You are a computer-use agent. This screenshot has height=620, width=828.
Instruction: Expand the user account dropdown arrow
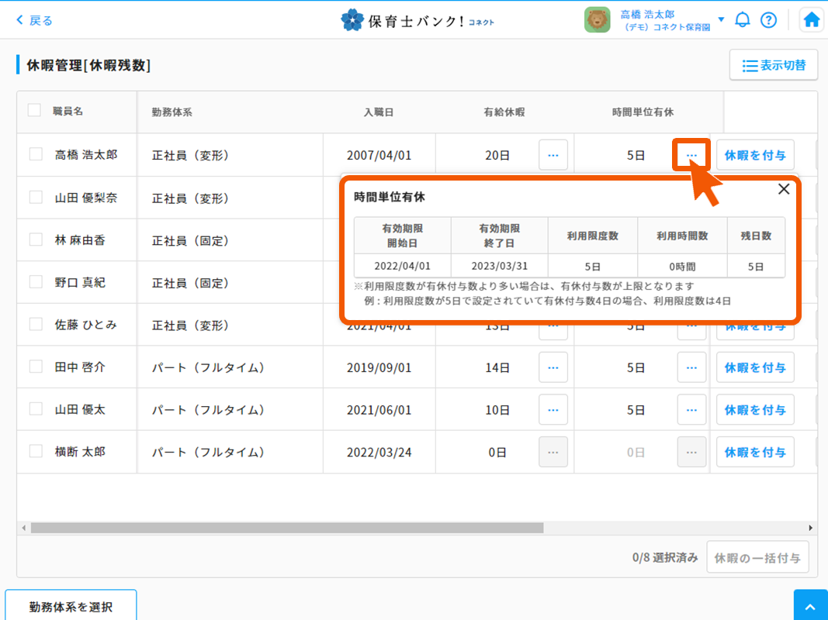point(721,20)
